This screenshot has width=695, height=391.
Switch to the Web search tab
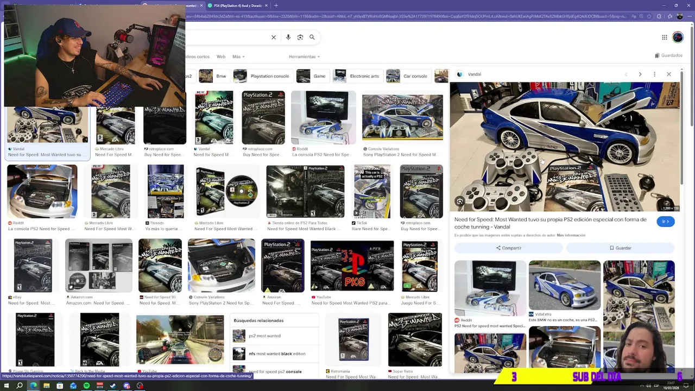tap(221, 56)
